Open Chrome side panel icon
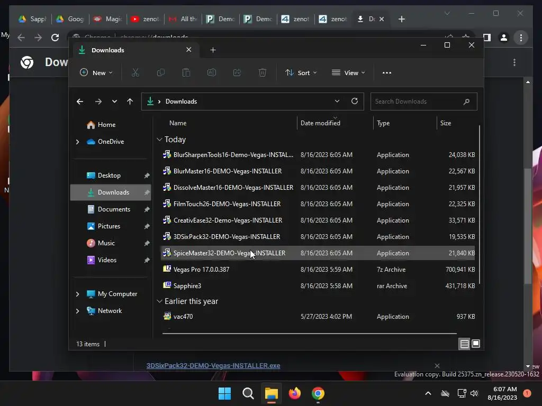 (x=487, y=38)
